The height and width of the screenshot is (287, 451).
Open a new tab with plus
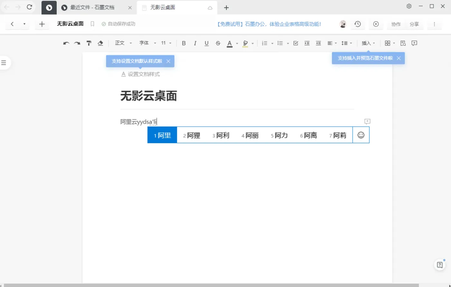[226, 8]
